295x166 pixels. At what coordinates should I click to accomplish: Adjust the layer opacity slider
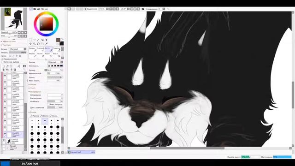(x=18, y=52)
